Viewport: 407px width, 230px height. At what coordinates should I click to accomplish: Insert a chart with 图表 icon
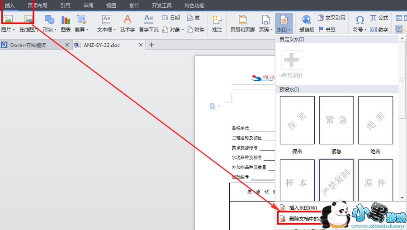(x=66, y=20)
